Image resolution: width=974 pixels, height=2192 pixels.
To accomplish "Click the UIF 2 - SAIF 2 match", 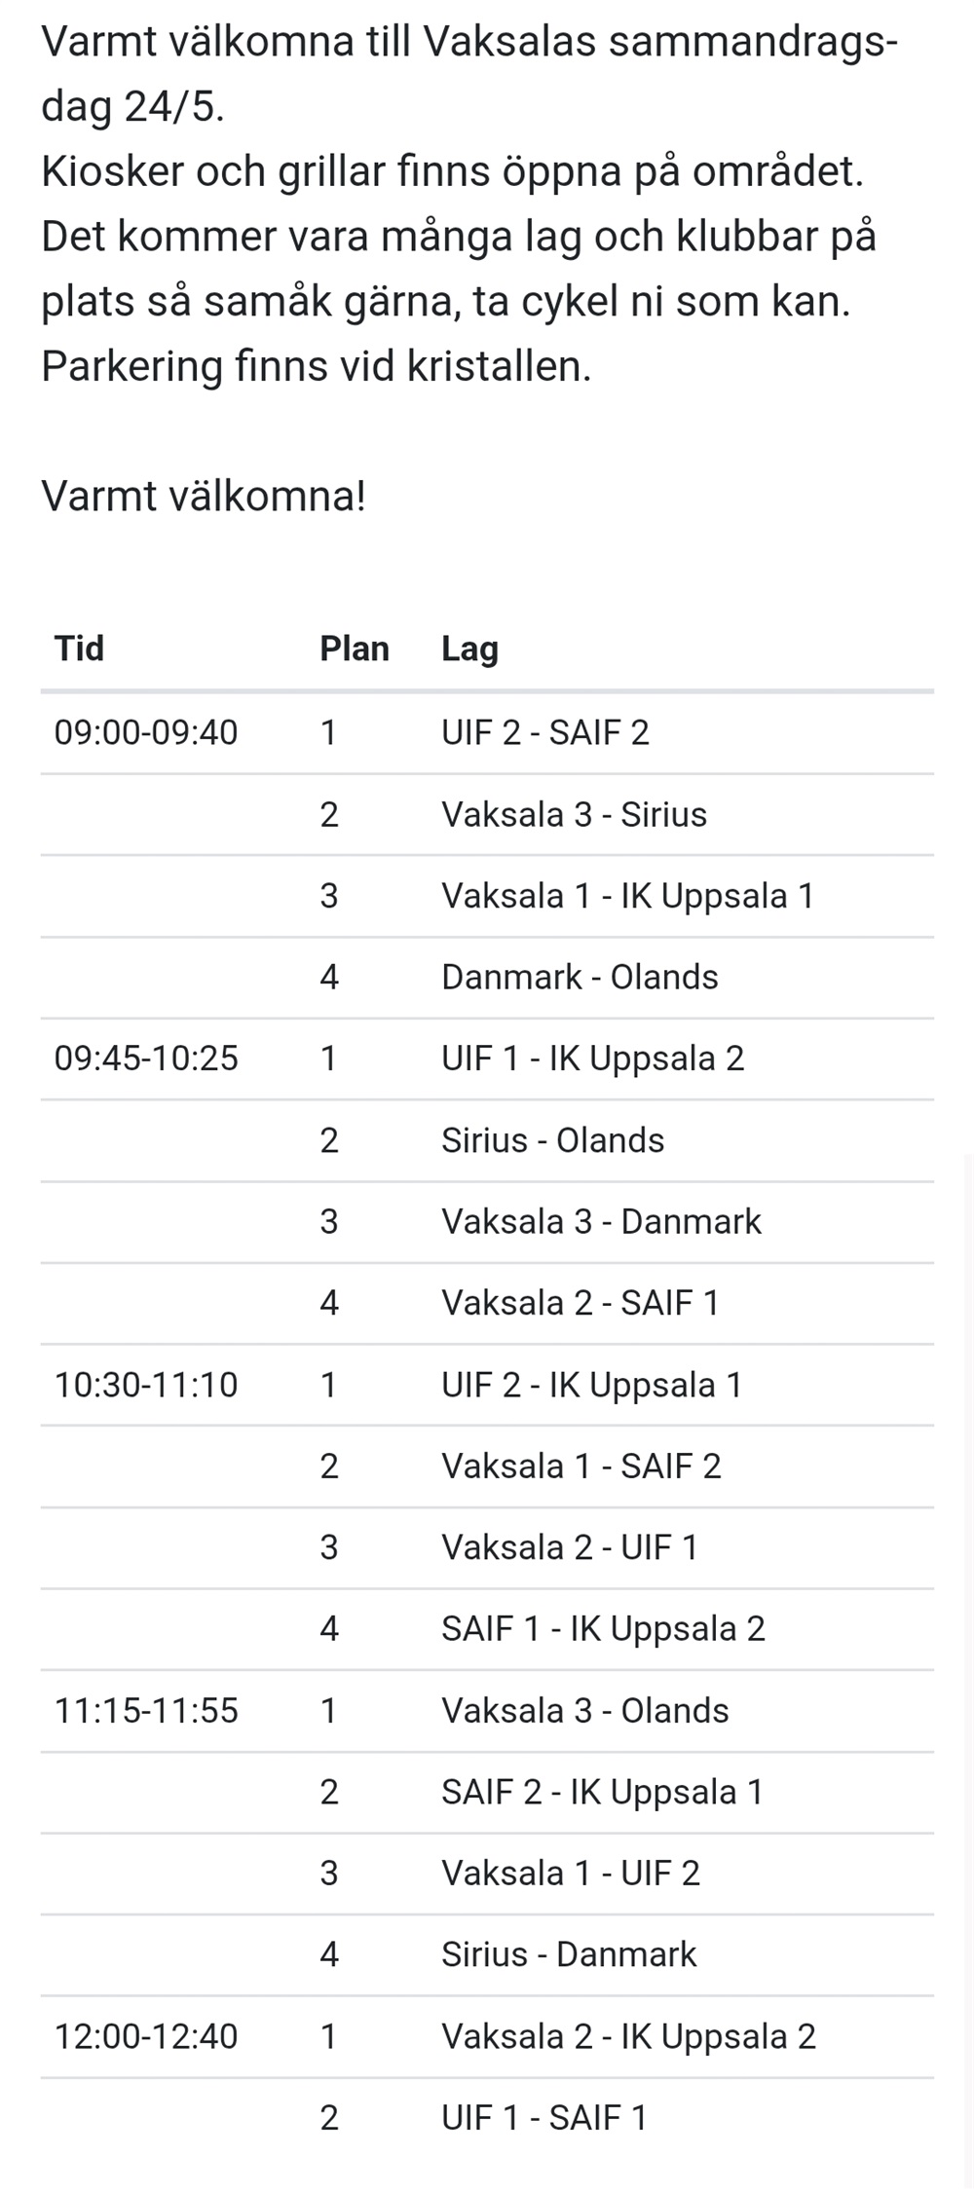I will (545, 732).
